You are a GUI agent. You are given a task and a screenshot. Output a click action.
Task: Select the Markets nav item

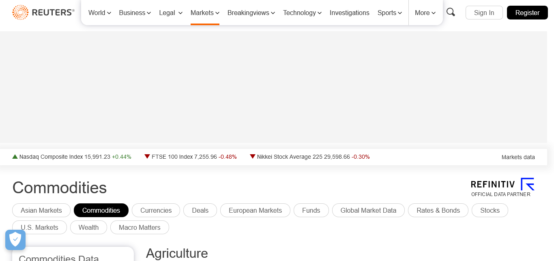click(x=205, y=13)
